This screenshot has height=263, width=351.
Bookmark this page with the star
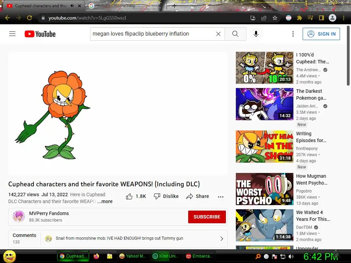click(275, 18)
